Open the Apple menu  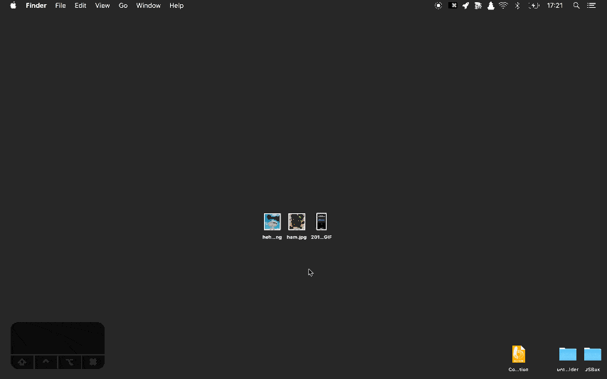coord(13,6)
